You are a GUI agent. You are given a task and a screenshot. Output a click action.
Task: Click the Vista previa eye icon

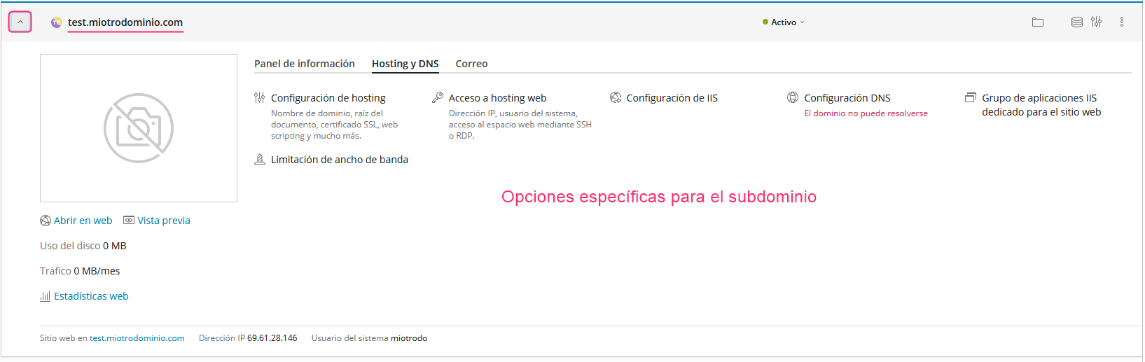click(x=129, y=221)
